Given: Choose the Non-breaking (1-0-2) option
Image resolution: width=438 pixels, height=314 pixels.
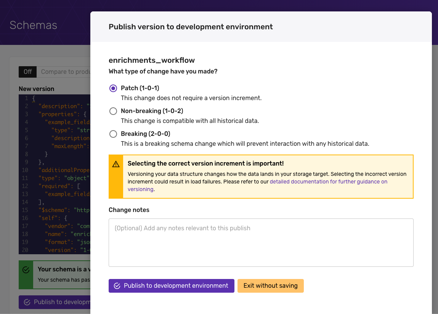Looking at the screenshot, I should pyautogui.click(x=113, y=111).
